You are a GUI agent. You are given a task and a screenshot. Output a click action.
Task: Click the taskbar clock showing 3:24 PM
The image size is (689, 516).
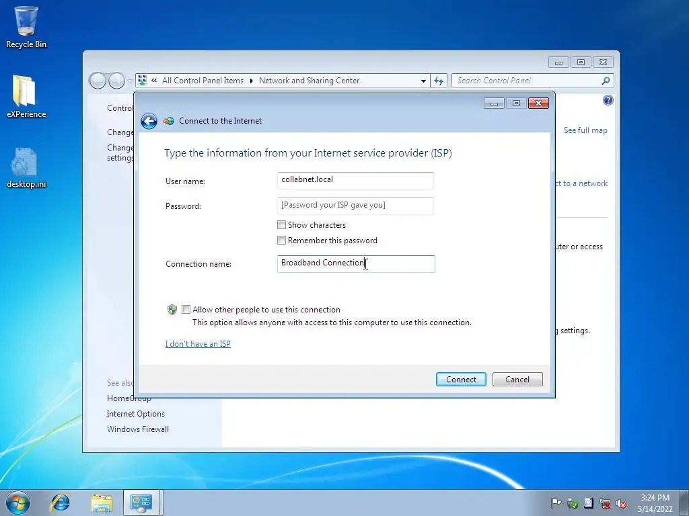tap(655, 503)
